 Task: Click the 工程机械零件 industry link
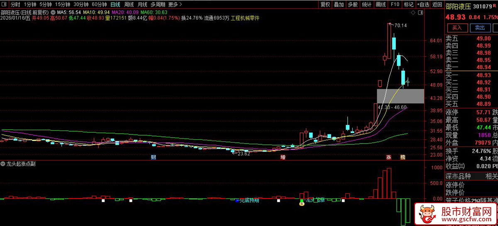(245, 18)
